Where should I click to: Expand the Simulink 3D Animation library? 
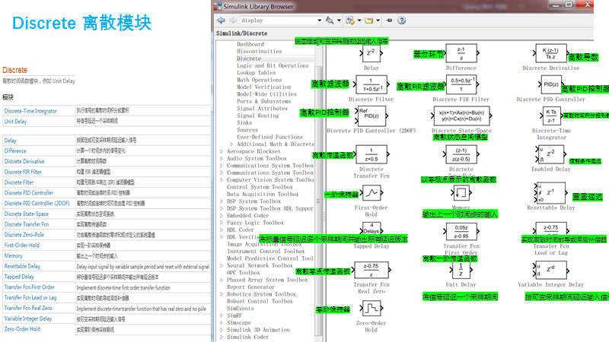[x=222, y=330]
